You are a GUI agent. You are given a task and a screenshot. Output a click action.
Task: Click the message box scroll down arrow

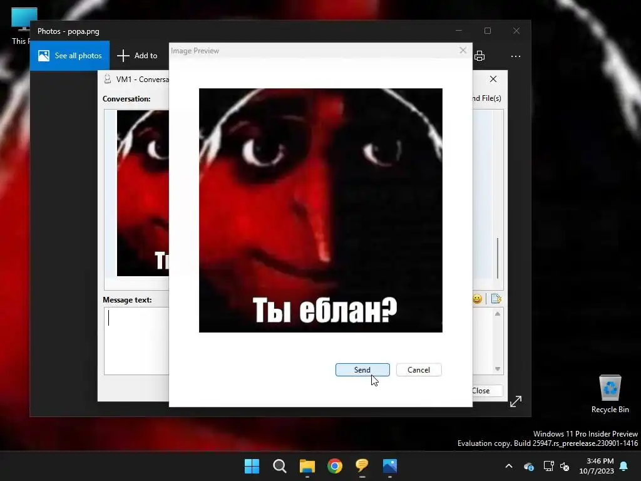coord(498,368)
